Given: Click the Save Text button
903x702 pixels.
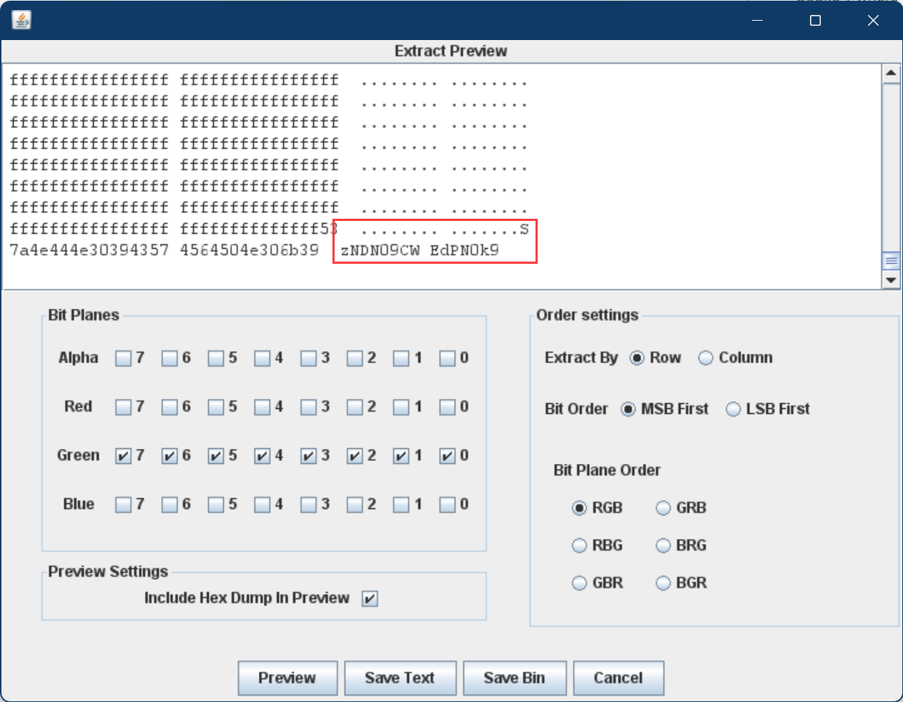Looking at the screenshot, I should [x=400, y=678].
